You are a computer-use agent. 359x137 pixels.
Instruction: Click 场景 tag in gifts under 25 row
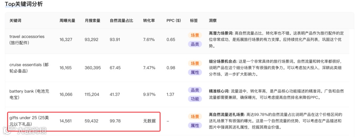195,116
